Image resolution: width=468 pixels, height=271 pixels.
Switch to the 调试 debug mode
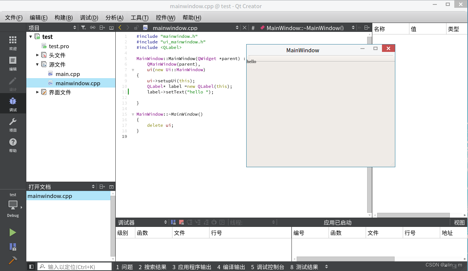[13, 104]
